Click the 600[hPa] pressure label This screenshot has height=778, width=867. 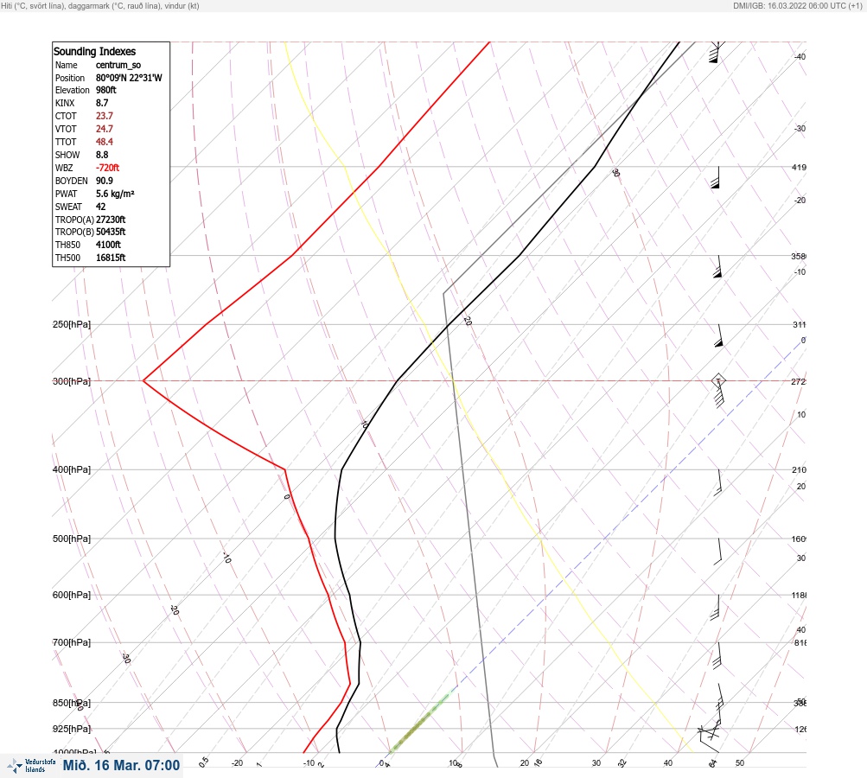pyautogui.click(x=72, y=595)
